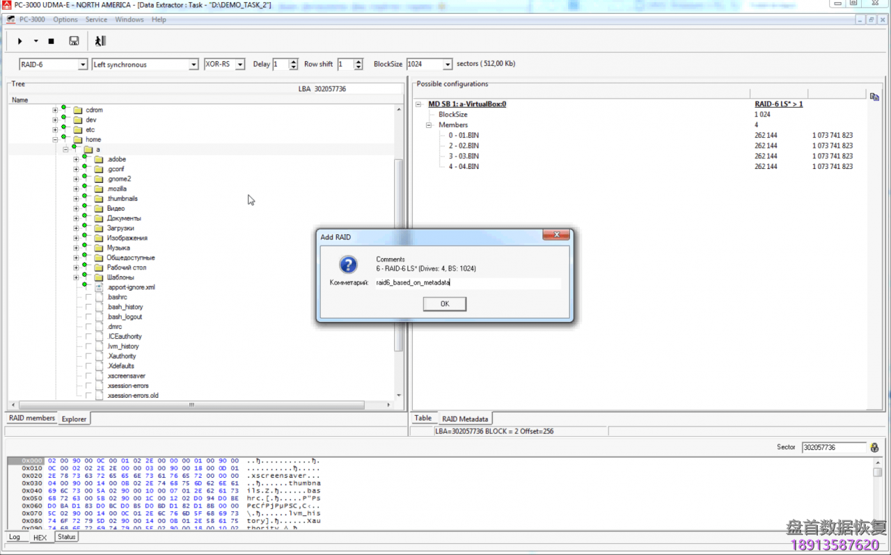Image resolution: width=891 pixels, height=555 pixels.
Task: Open the RAID-6 type dropdown
Action: (81, 65)
